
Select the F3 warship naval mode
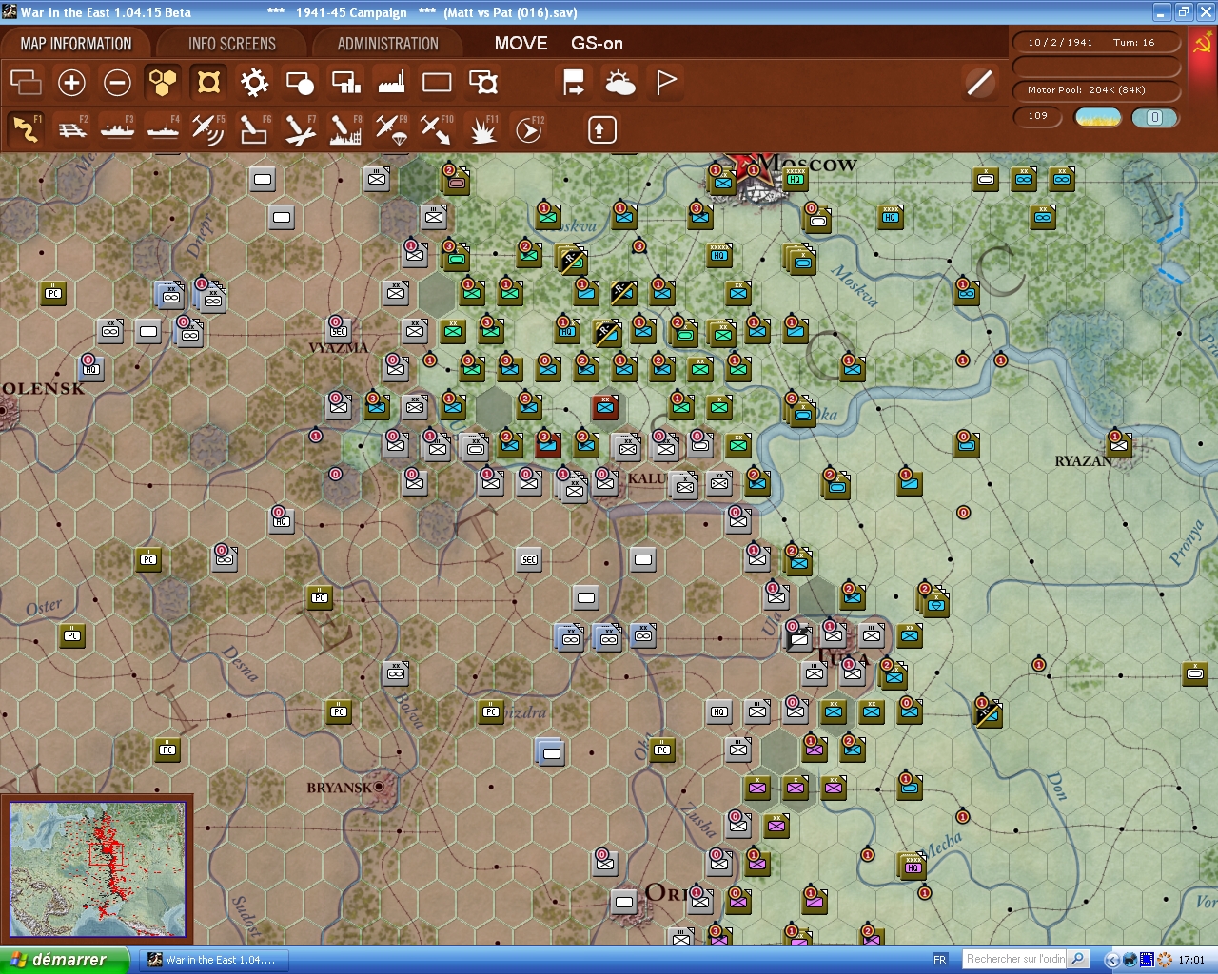117,129
